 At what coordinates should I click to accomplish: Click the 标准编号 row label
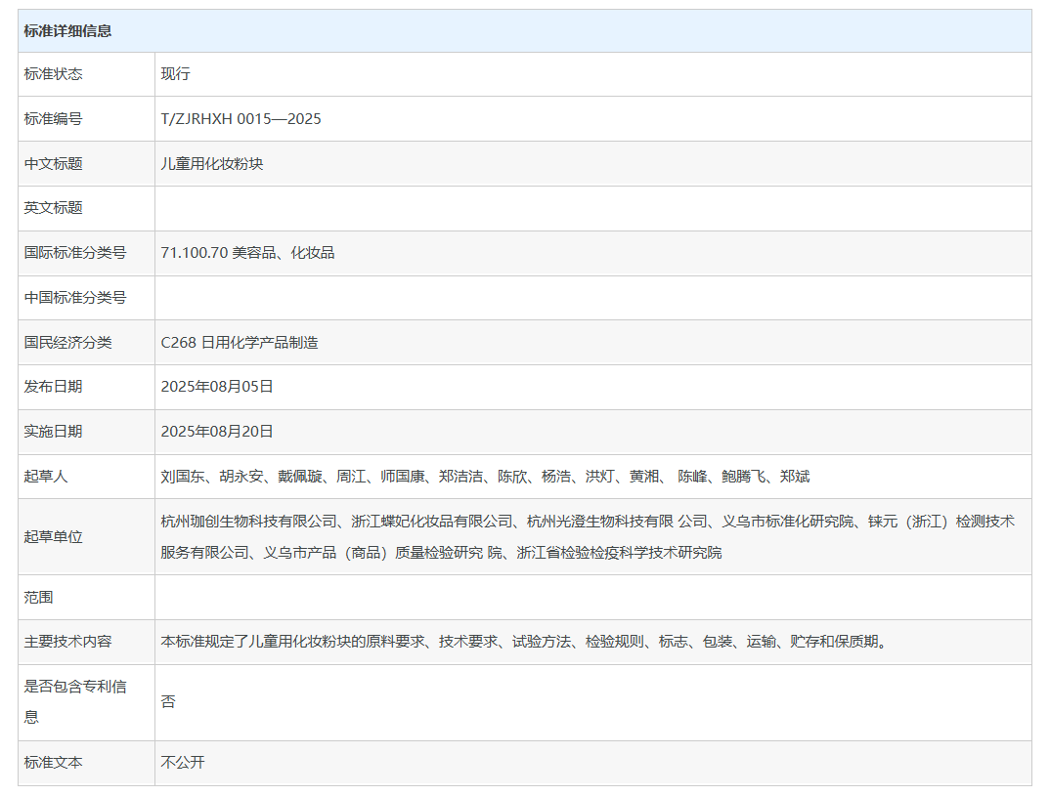tap(54, 119)
